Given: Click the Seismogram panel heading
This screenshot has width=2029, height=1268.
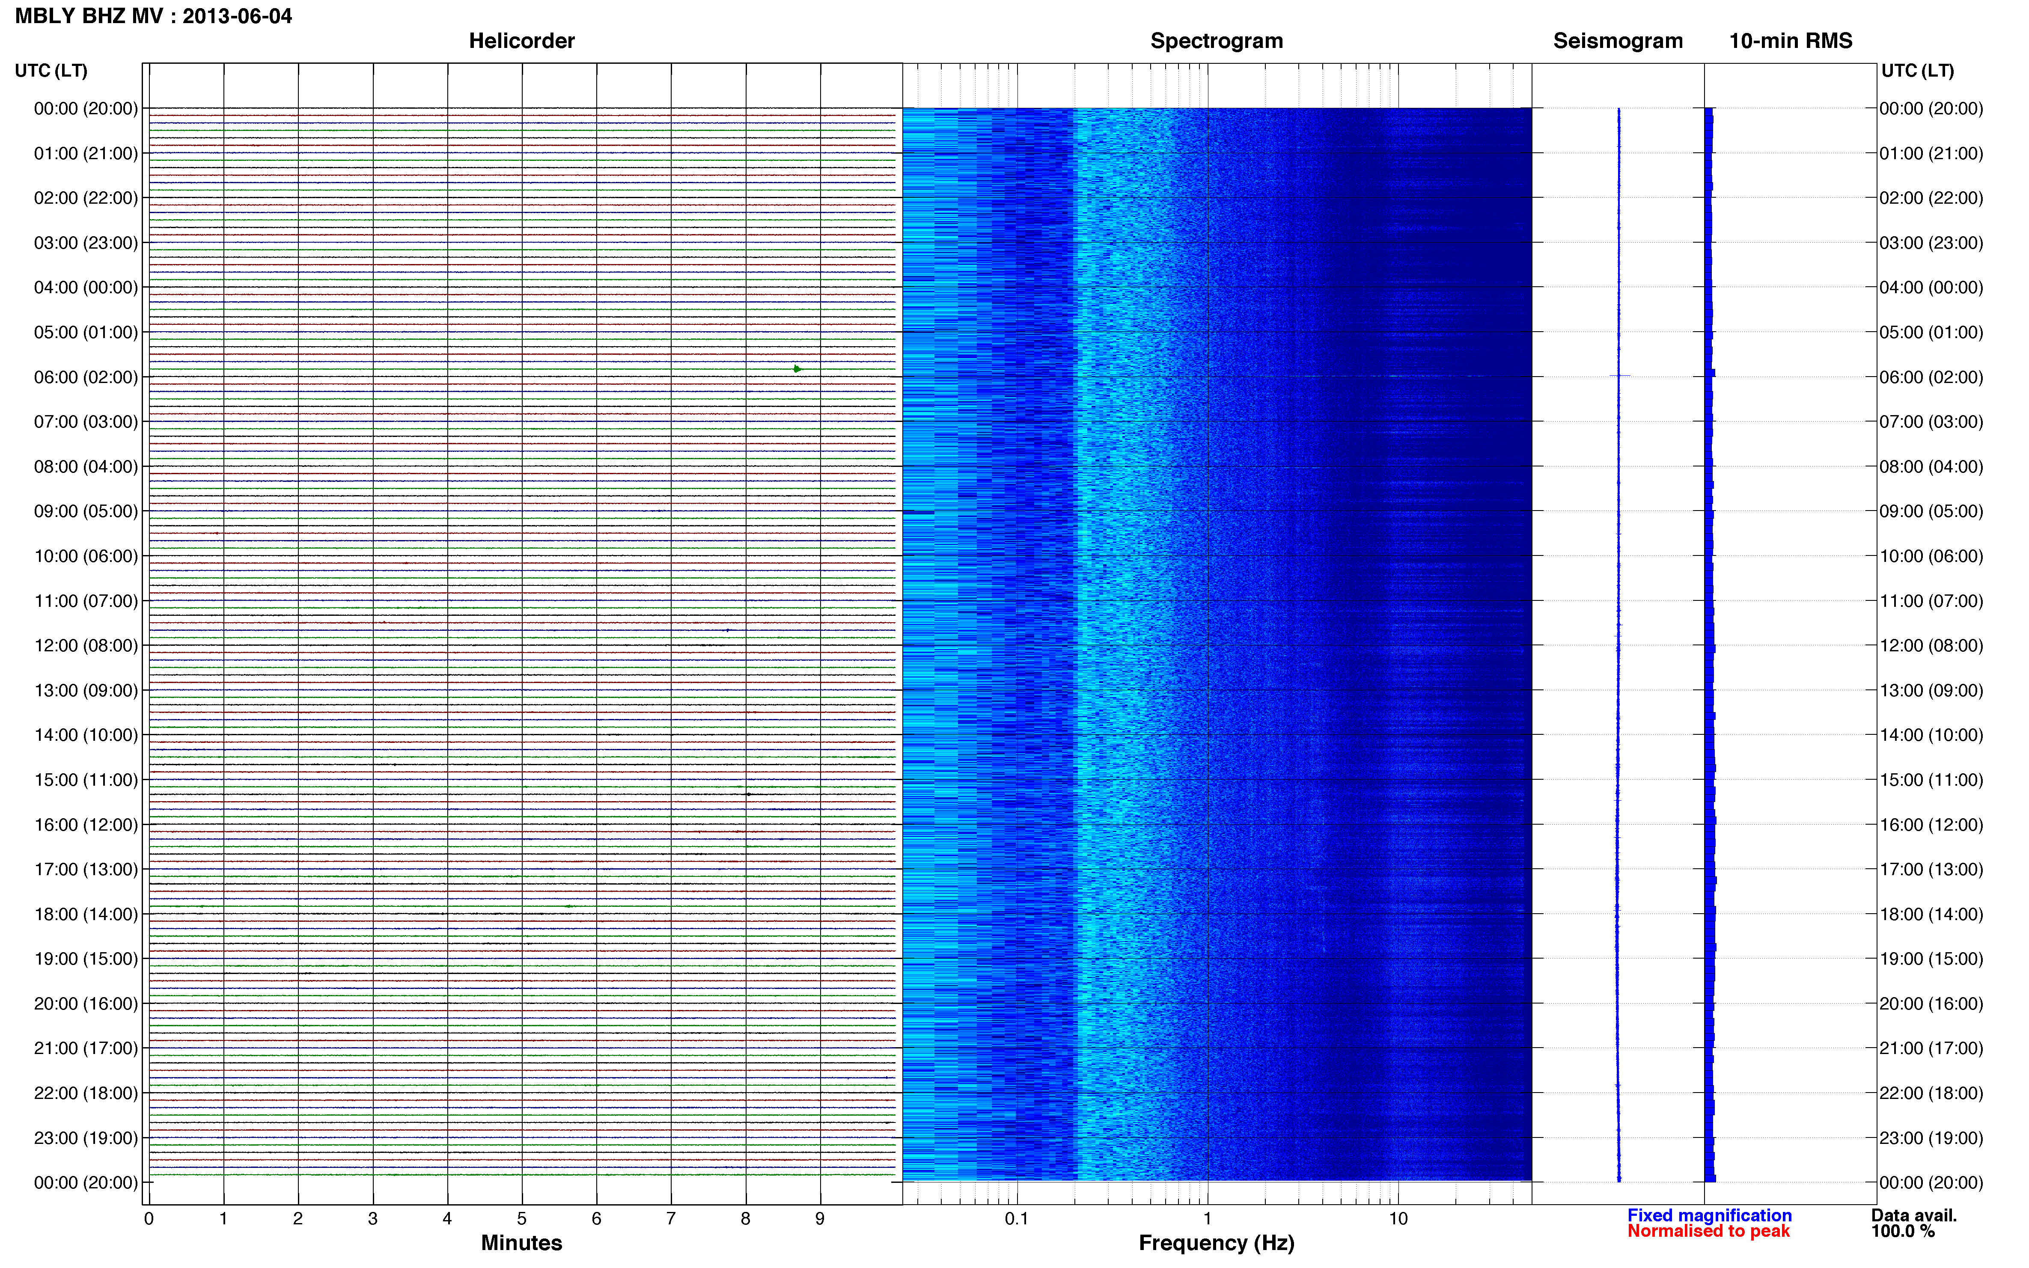Looking at the screenshot, I should [x=1618, y=41].
